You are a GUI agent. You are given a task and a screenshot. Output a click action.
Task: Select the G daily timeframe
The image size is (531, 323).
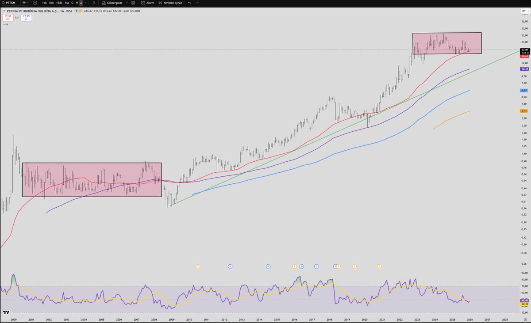point(72,3)
